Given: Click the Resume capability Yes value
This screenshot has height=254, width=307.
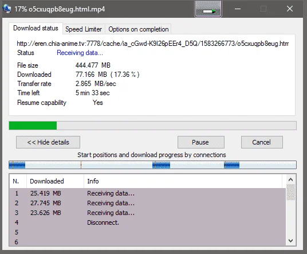Looking at the screenshot, I should click(98, 103).
